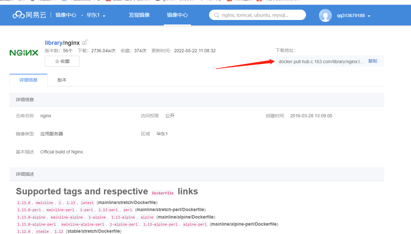Click the 1.13.0 tag
The width and height of the screenshot is (411, 234).
coord(24,203)
